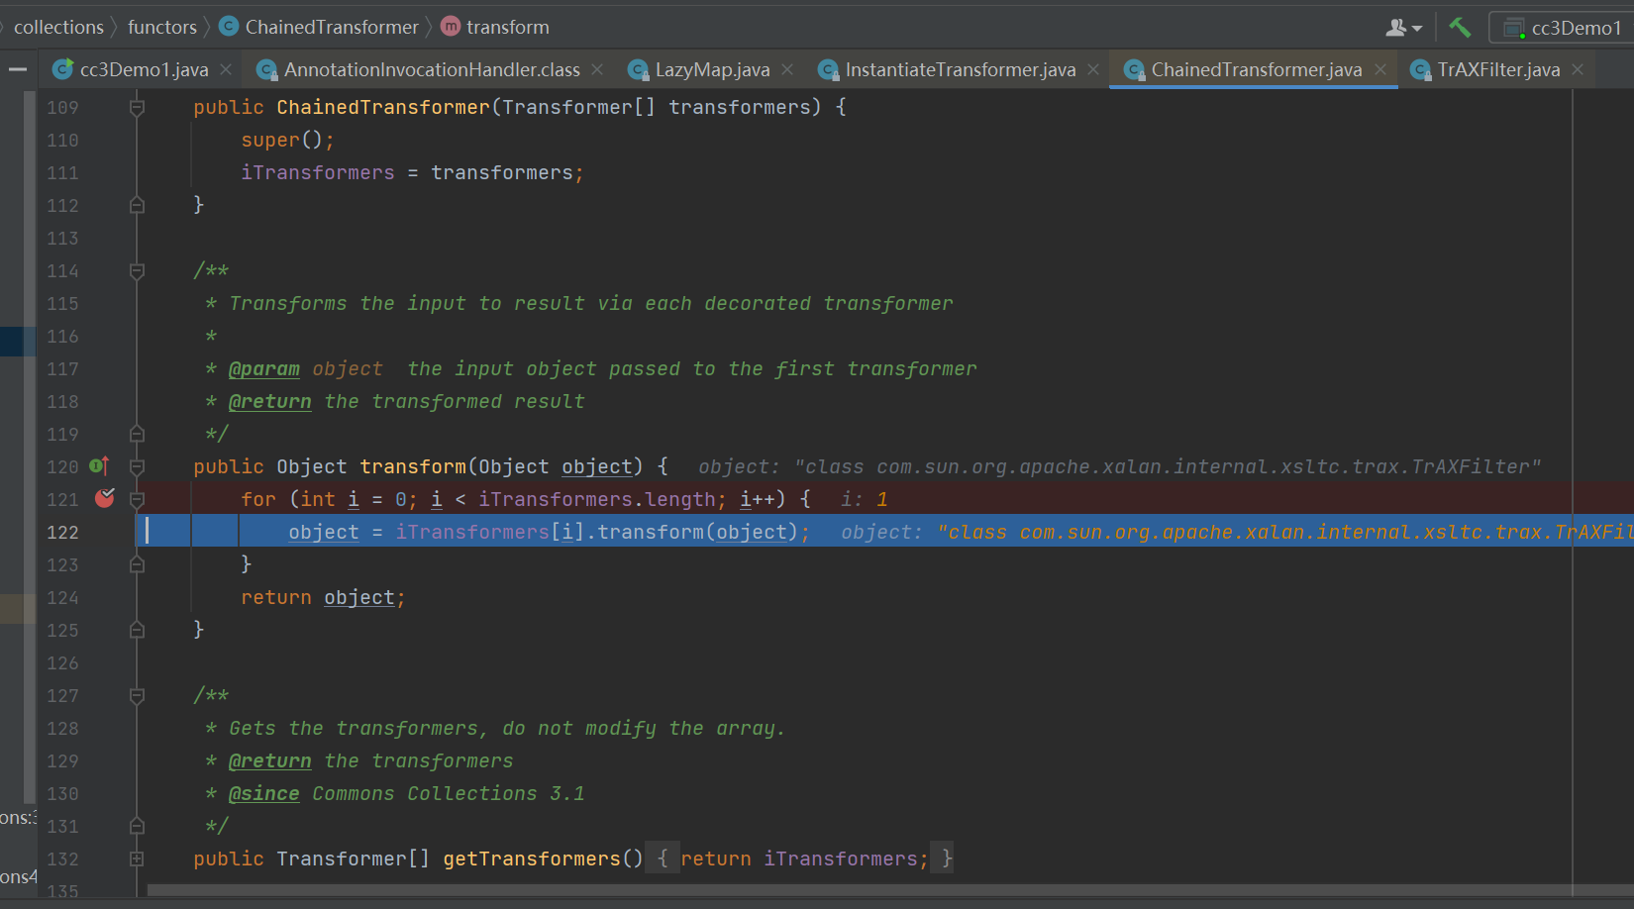Collapse the for-loop fold at line 121
This screenshot has height=909, width=1634.
[x=137, y=499]
